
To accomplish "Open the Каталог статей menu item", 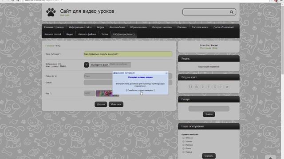I will click(x=53, y=34).
